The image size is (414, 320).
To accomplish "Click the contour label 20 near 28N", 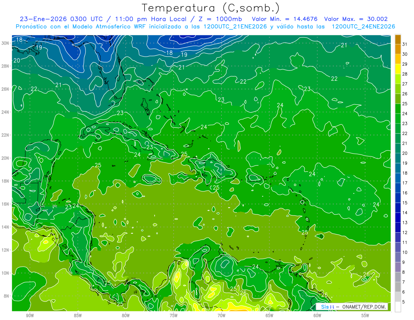I will [17, 60].
